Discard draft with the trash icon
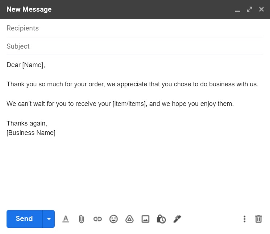 pos(258,219)
